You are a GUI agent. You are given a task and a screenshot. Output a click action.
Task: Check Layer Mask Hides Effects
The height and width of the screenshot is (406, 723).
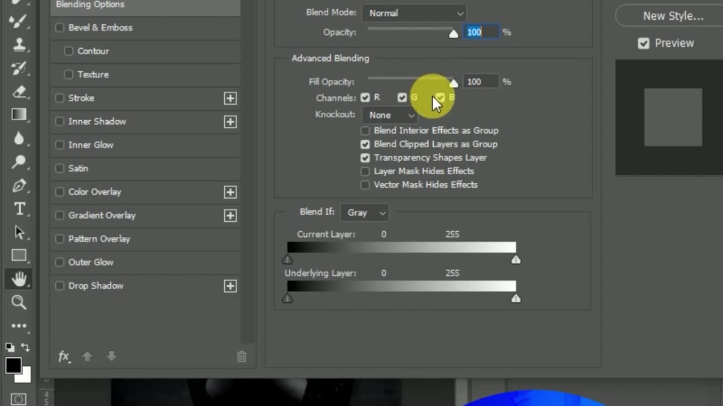coord(365,171)
